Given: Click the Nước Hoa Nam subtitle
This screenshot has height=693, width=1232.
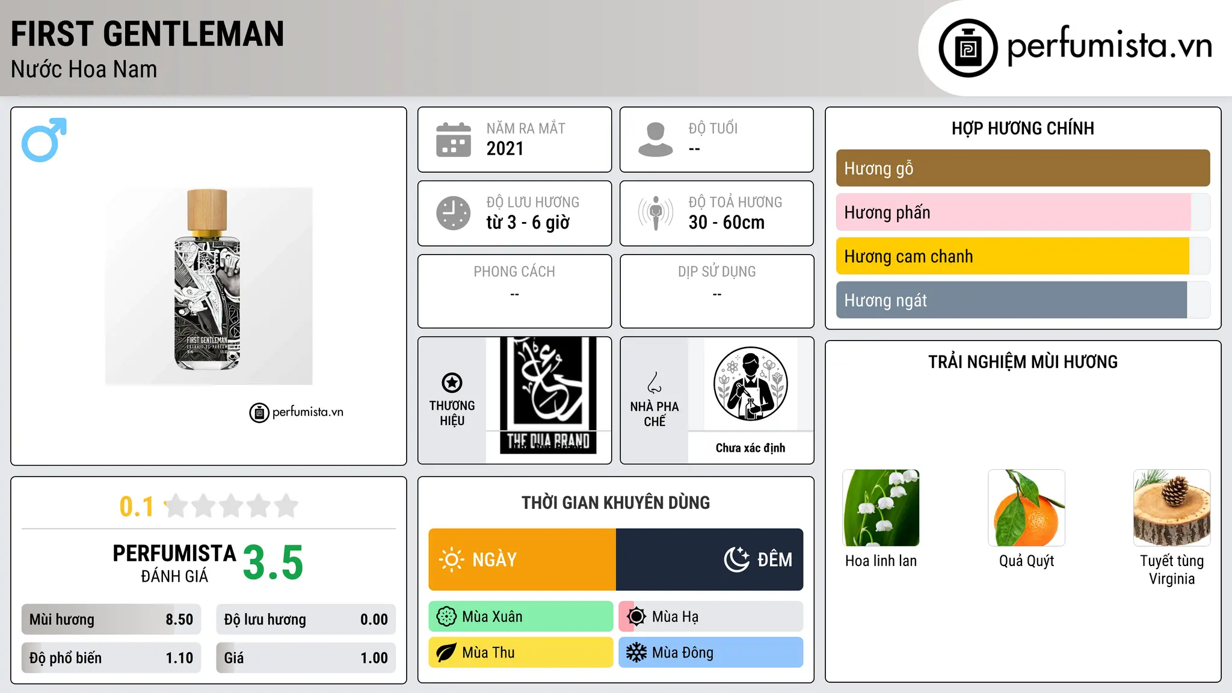Looking at the screenshot, I should [x=84, y=69].
